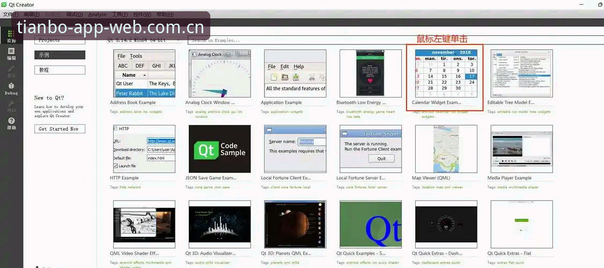Open the Analyze menu
The image size is (604, 268).
97,14
